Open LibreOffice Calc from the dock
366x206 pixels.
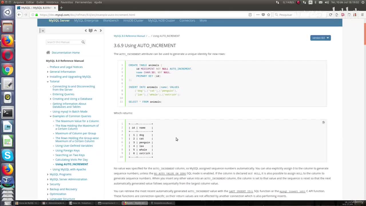point(7,141)
